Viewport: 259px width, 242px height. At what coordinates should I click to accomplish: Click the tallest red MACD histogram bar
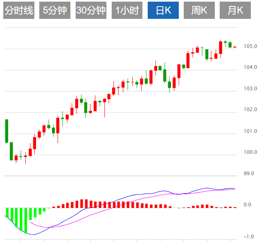point(81,203)
